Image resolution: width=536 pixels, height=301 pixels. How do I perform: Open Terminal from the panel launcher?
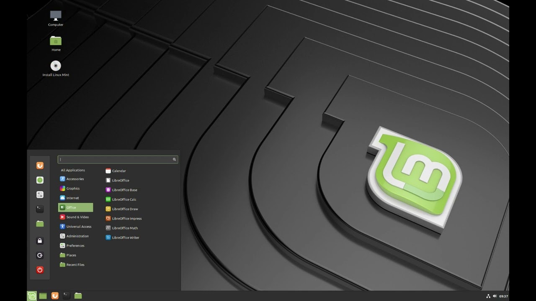point(66,296)
